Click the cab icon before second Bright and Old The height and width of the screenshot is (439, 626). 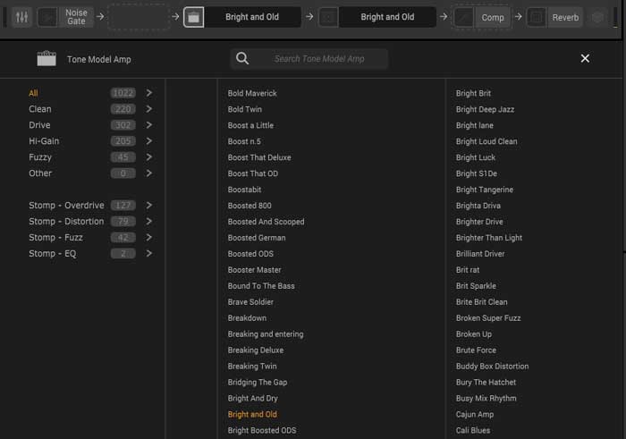pos(328,17)
